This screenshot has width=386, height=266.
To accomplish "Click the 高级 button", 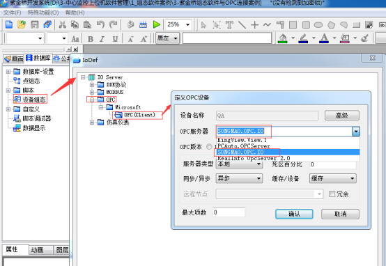I will (x=342, y=116).
